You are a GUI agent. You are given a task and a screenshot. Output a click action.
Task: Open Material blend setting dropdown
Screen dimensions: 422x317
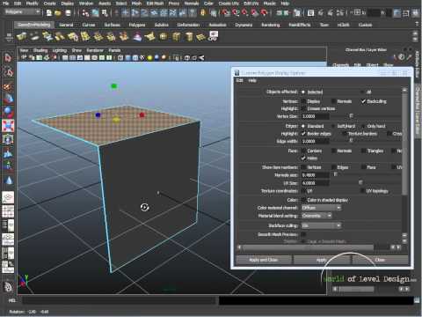tap(316, 216)
